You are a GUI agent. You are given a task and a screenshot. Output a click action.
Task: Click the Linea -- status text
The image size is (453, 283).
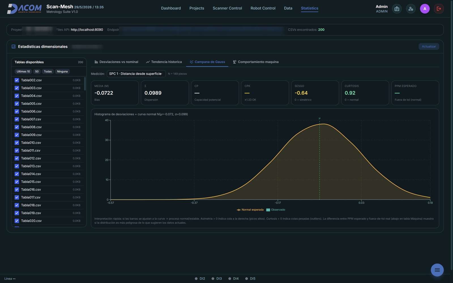click(x=10, y=279)
